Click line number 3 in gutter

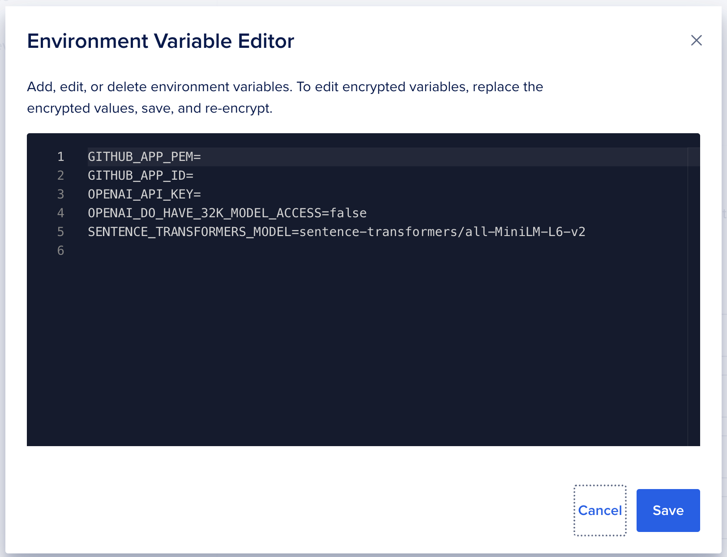pos(60,194)
